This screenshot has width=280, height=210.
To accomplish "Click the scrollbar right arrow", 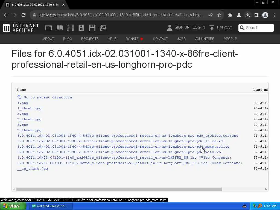I will [266, 189].
